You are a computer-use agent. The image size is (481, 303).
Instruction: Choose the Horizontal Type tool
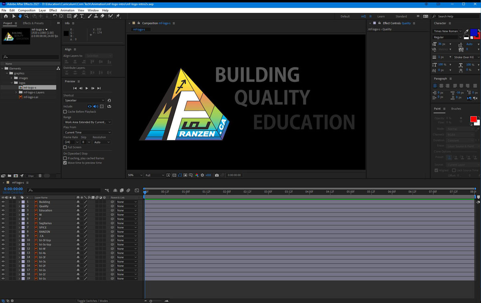coord(82,16)
